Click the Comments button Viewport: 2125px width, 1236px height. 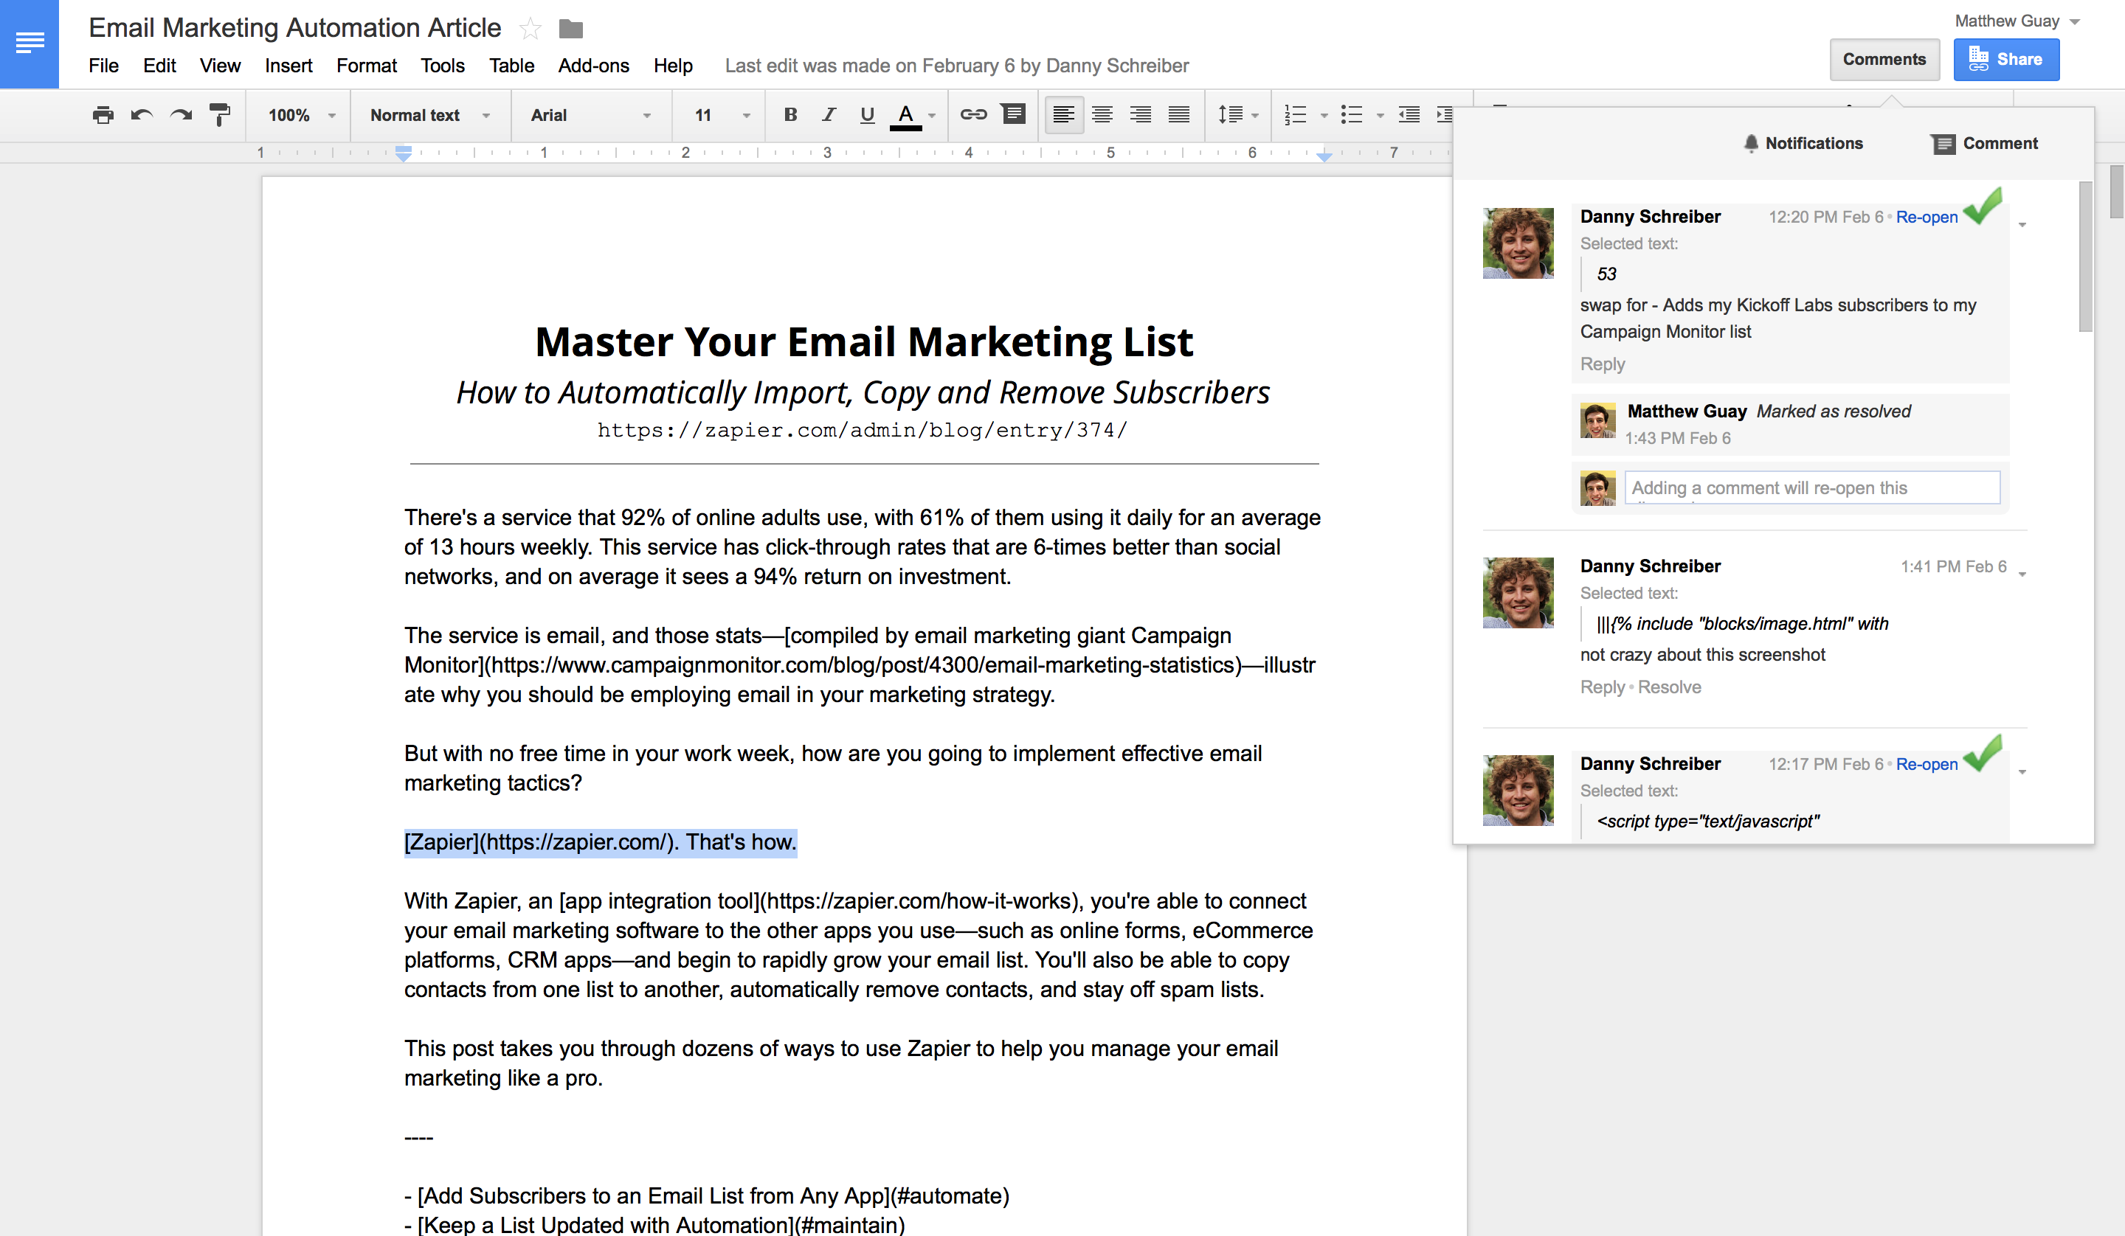[x=1884, y=60]
